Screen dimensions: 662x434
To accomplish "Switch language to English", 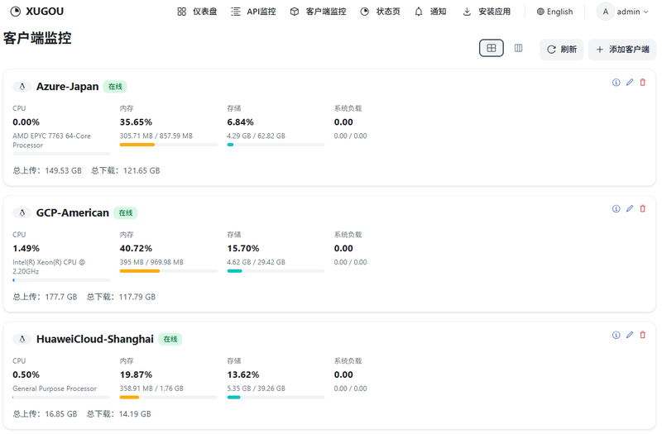I will click(x=554, y=12).
